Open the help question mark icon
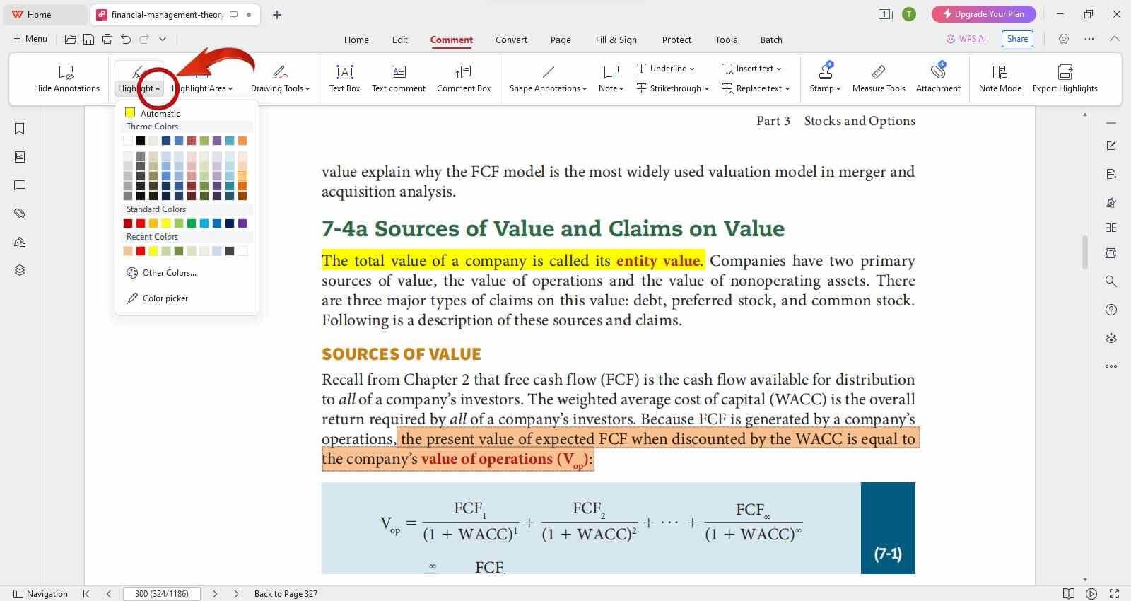The height and width of the screenshot is (601, 1131). tap(1111, 310)
